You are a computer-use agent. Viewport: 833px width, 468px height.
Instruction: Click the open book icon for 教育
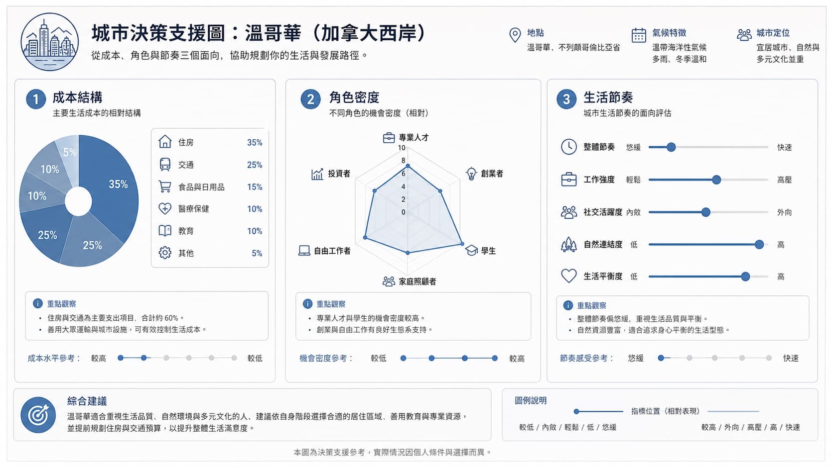point(165,231)
